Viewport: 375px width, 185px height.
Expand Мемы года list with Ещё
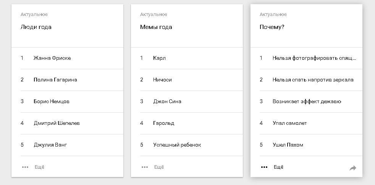click(159, 167)
